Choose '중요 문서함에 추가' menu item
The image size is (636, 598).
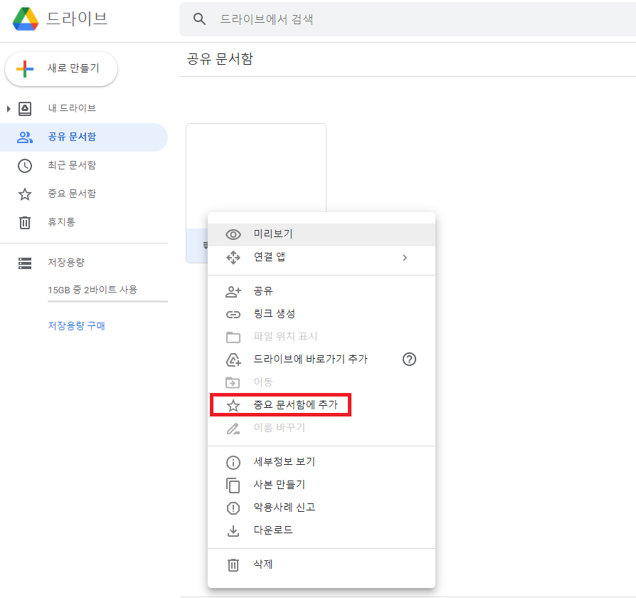tap(322, 405)
